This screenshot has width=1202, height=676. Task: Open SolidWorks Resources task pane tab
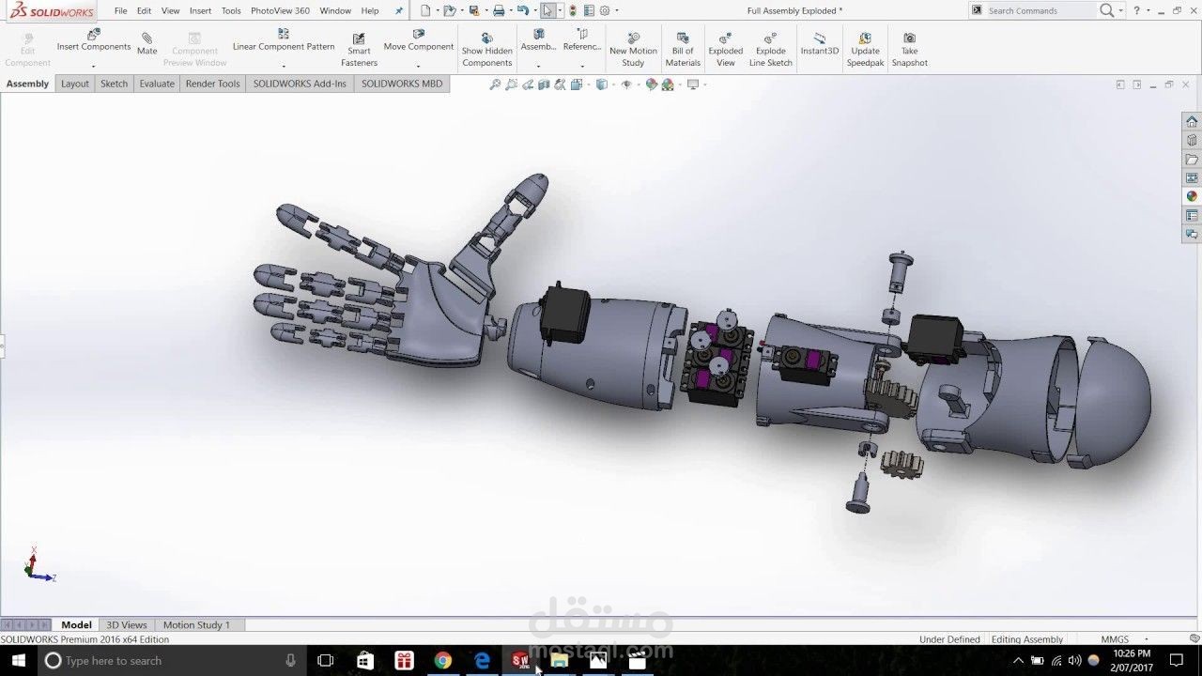tap(1192, 121)
